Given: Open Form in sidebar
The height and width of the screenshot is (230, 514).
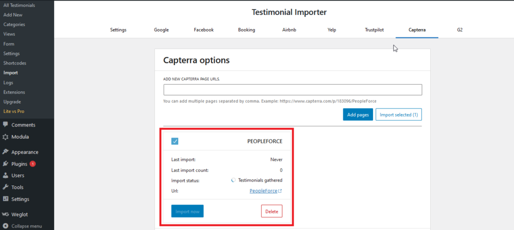Looking at the screenshot, I should pos(9,44).
